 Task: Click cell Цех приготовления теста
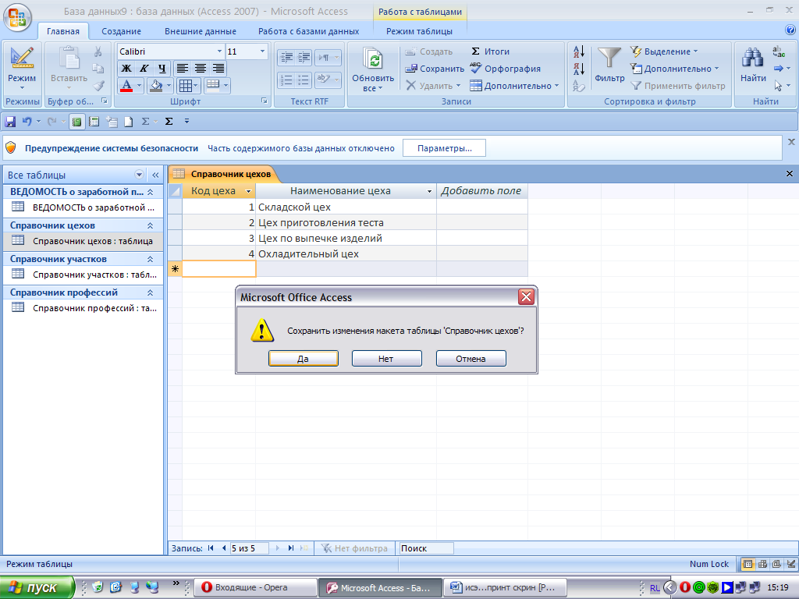coord(346,222)
